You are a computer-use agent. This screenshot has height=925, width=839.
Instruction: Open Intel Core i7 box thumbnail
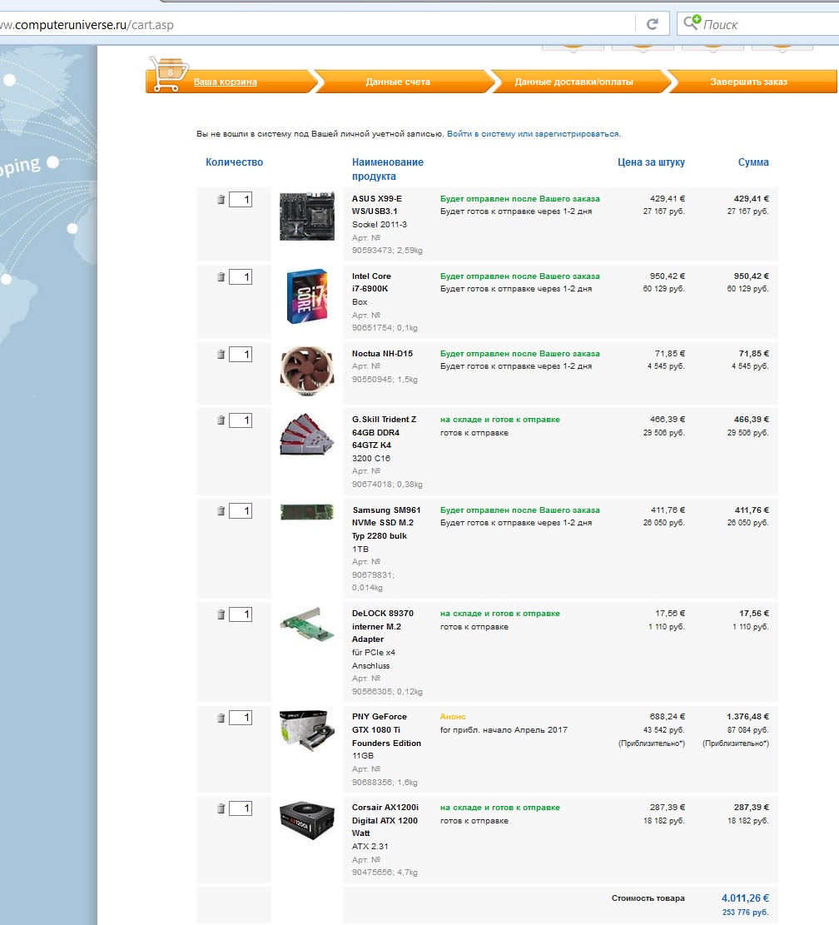pyautogui.click(x=306, y=296)
